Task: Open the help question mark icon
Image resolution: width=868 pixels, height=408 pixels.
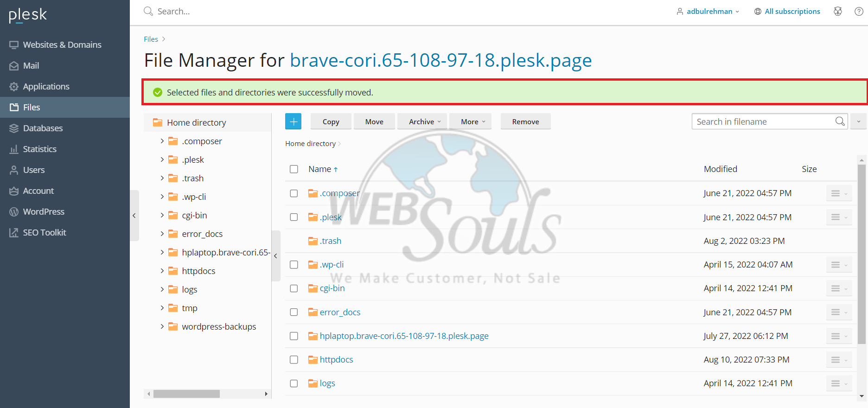Action: 859,11
